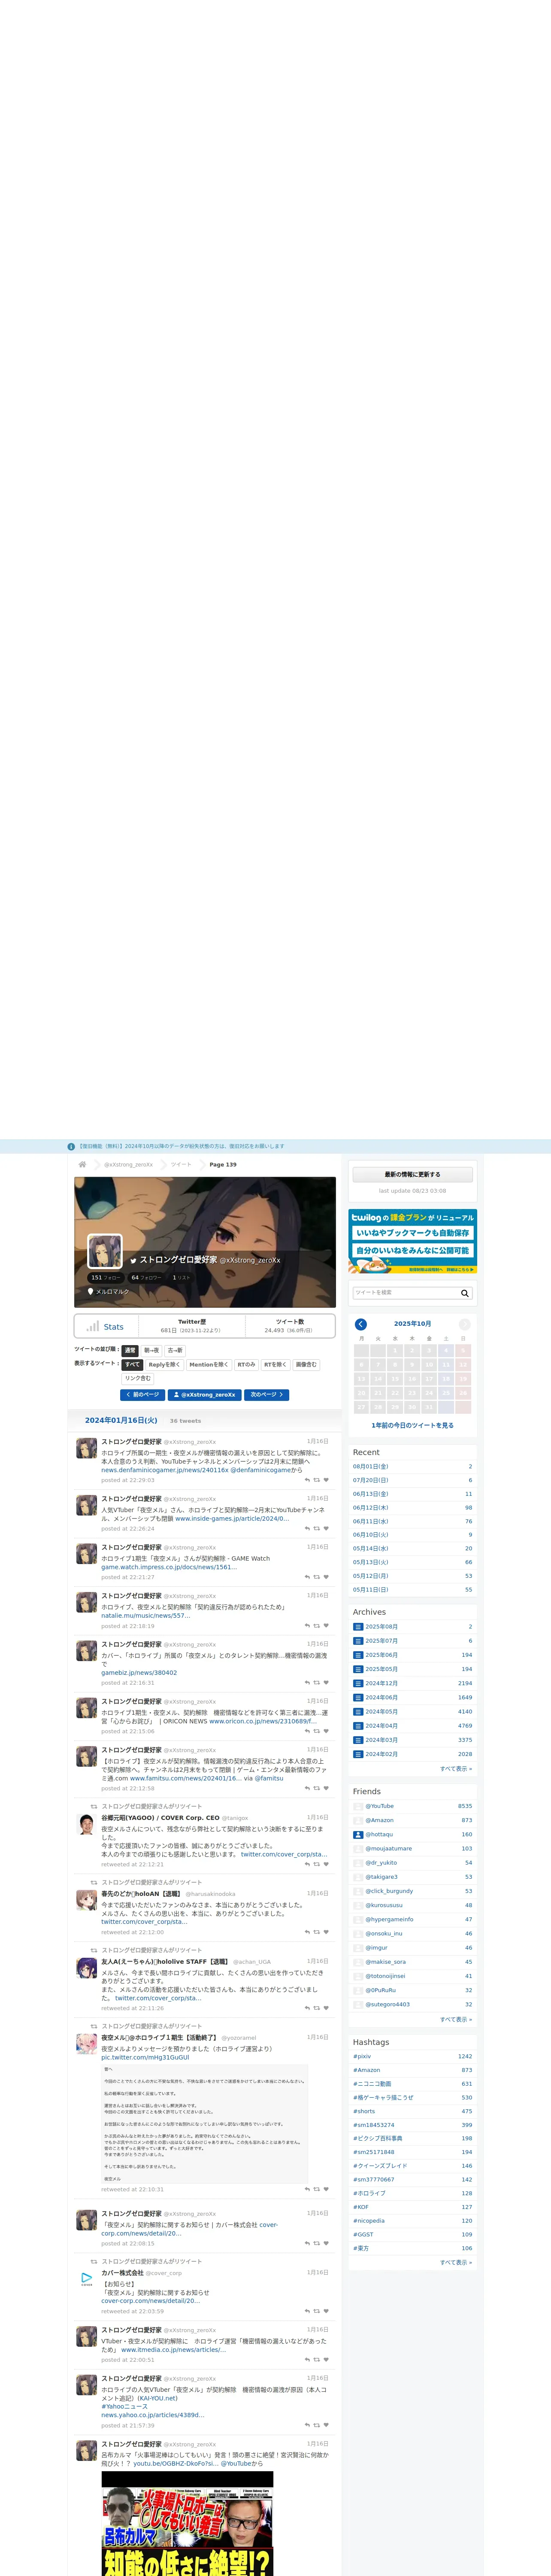Open the news.denfaminicogamer.jp tweet link

pyautogui.click(x=165, y=1470)
